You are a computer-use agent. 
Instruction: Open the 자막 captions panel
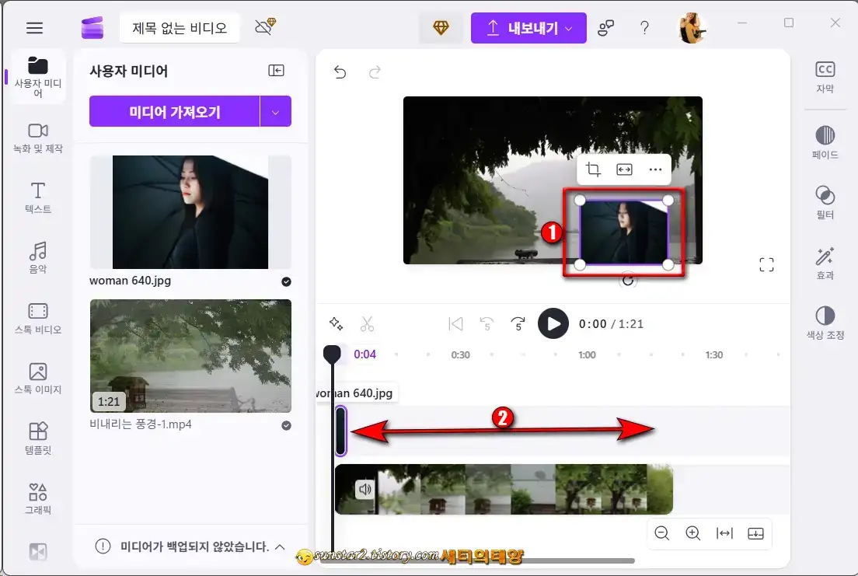pos(825,75)
